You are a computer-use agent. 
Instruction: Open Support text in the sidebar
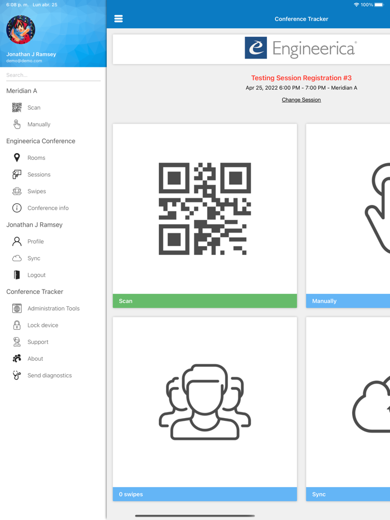click(x=38, y=342)
